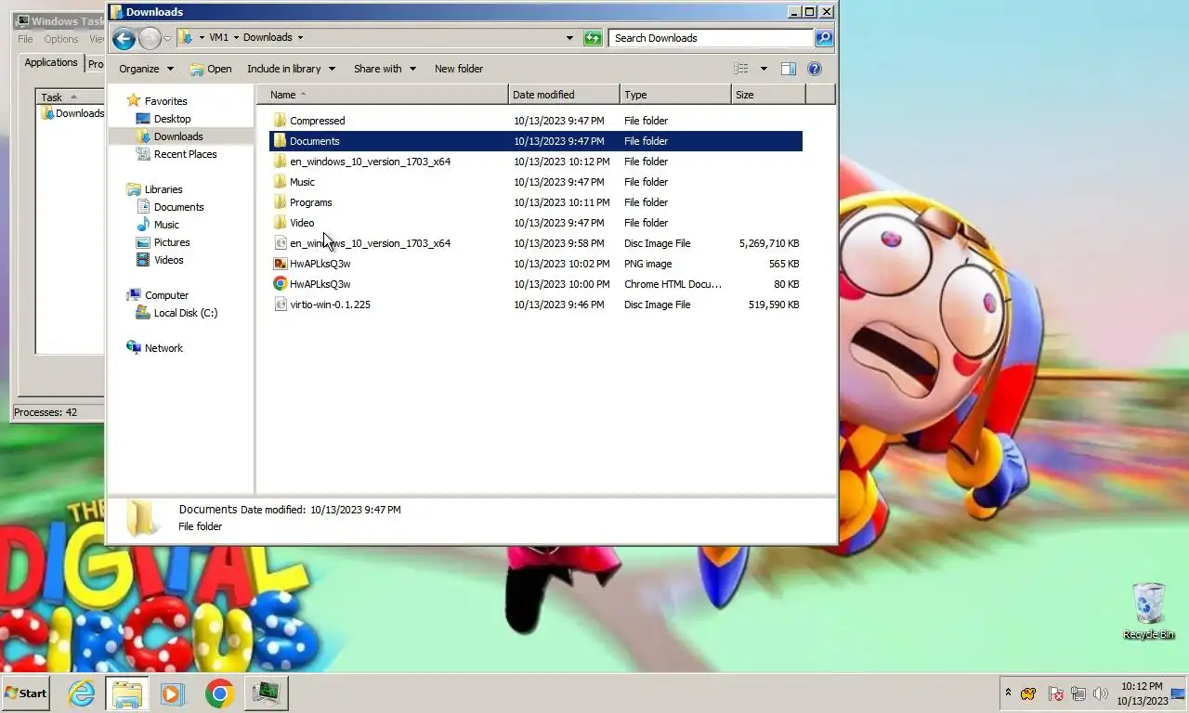Viewport: 1189px width, 713px height.
Task: Click the Action Center flag tray icon
Action: coord(1055,694)
